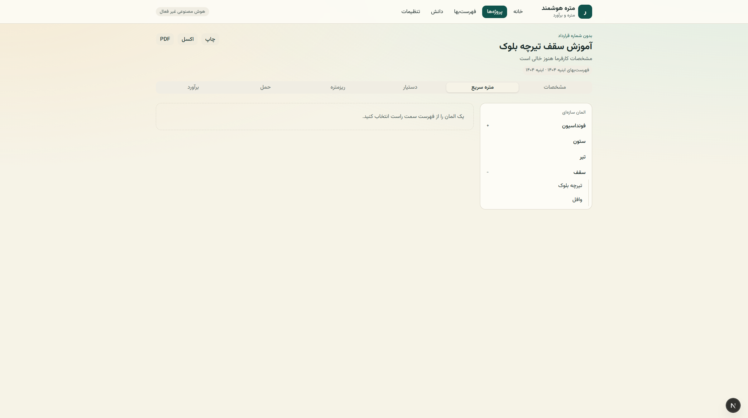The width and height of the screenshot is (748, 418).
Task: Open the Next.js dev tools N badge
Action: pos(733,405)
